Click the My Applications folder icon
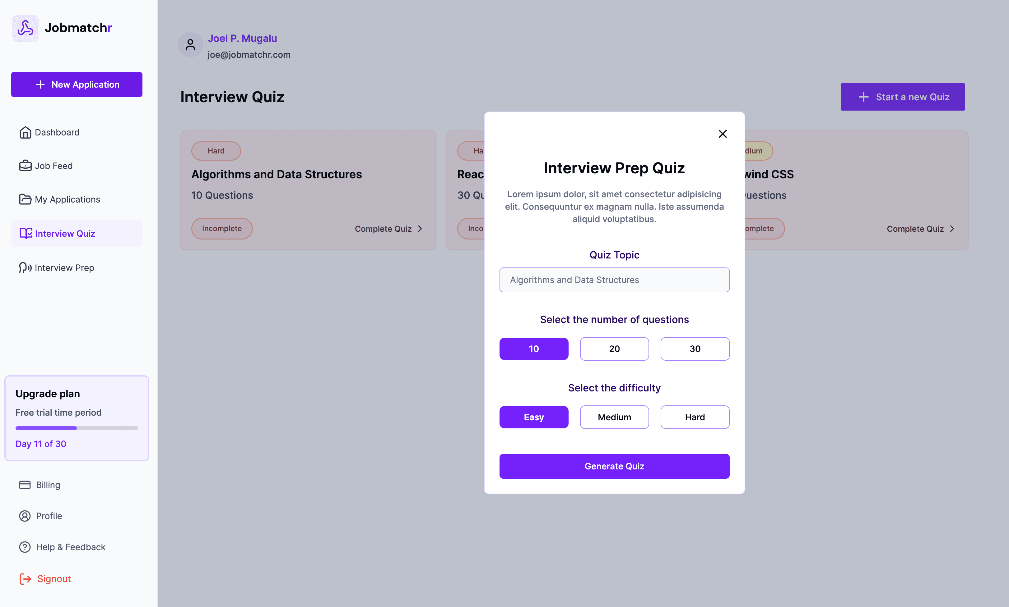Viewport: 1009px width, 607px height. pos(26,199)
